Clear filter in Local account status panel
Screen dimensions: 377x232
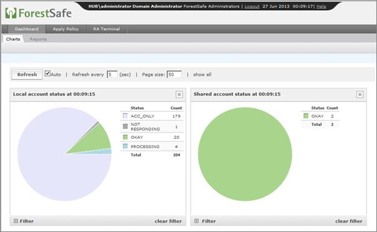coord(168,221)
